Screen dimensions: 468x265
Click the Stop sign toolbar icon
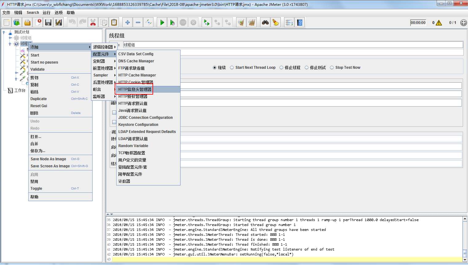point(183,22)
